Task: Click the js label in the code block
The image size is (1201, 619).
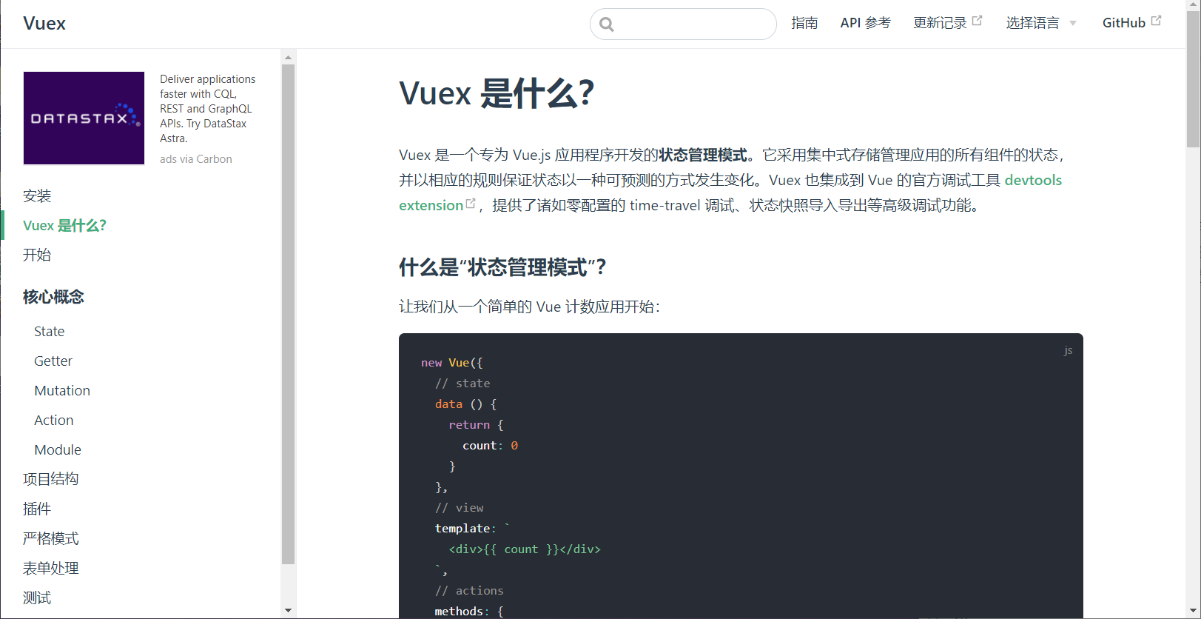Action: 1069,350
